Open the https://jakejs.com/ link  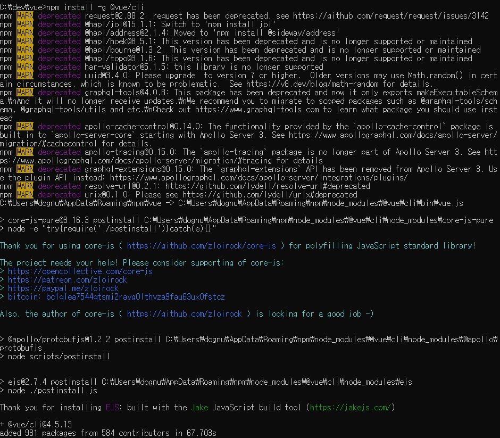(350, 407)
